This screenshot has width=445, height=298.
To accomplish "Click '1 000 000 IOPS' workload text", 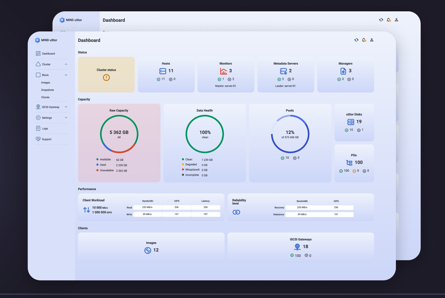I will pos(102,212).
